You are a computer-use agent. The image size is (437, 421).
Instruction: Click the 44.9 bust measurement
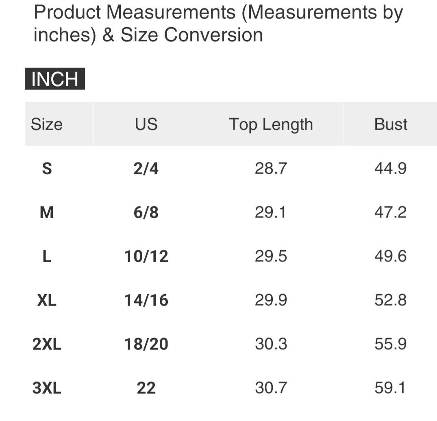tap(391, 168)
